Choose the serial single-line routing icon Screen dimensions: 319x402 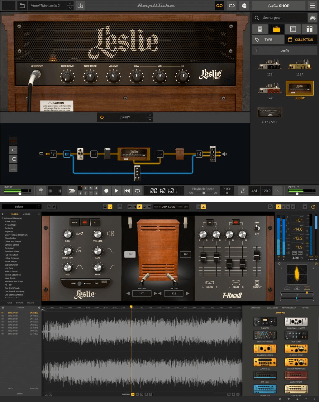[13, 141]
